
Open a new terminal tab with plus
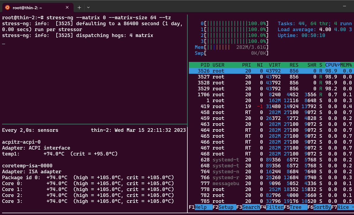click(79, 7)
